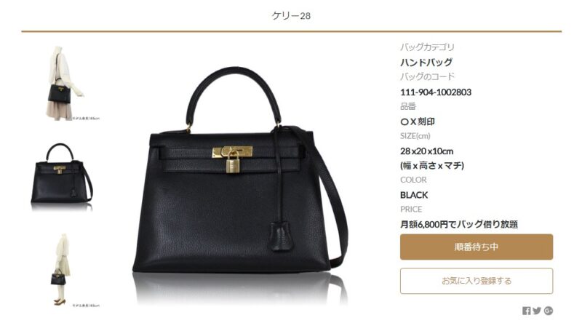
Task: Share via the Google+ icon
Action: tap(549, 311)
